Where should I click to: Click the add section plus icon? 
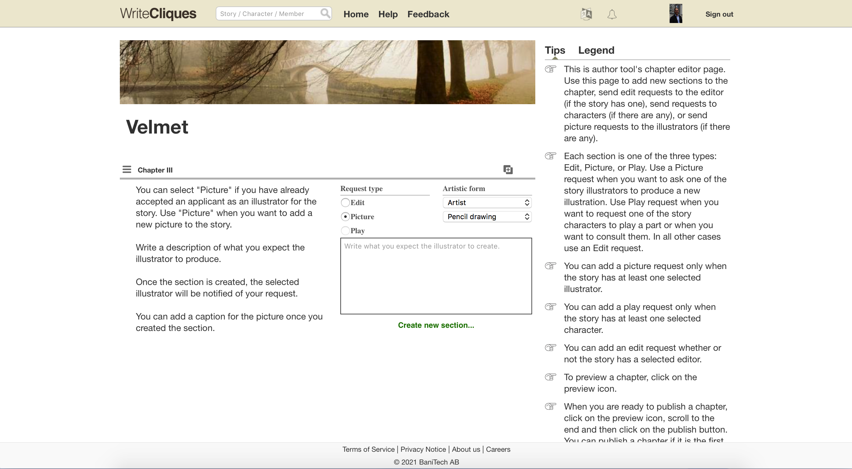click(x=508, y=170)
